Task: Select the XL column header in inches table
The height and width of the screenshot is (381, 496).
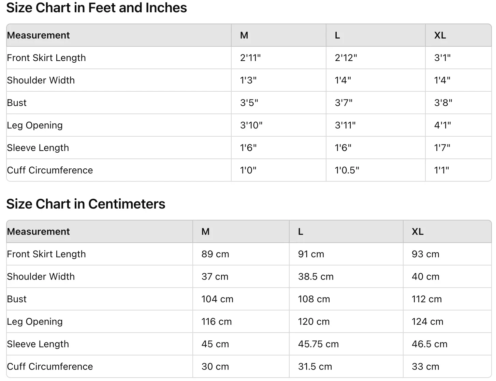Action: click(440, 35)
